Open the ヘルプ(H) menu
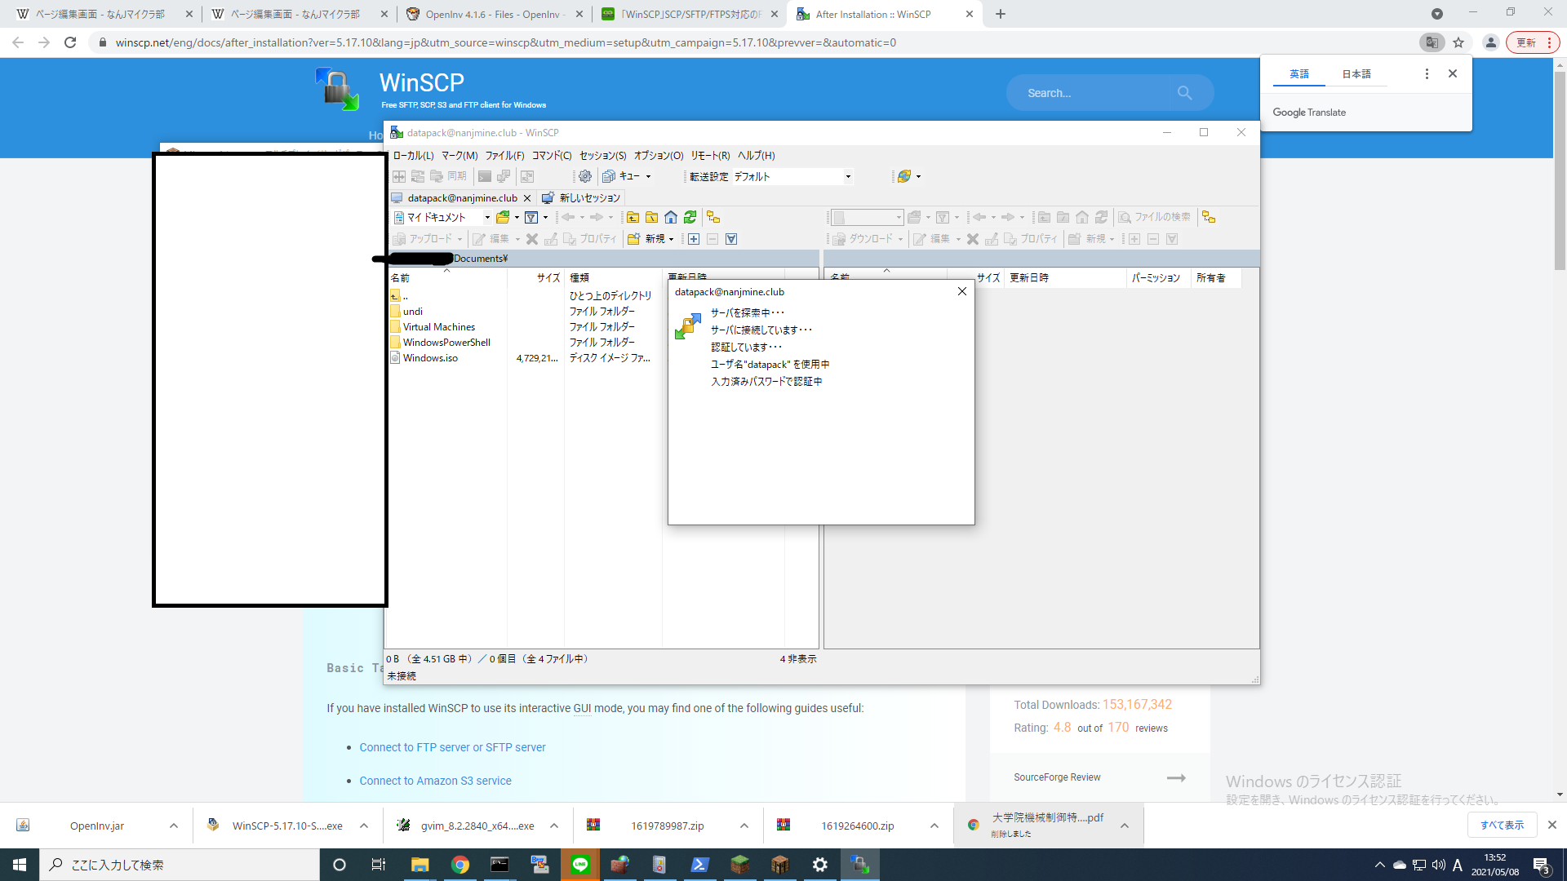 coord(757,155)
